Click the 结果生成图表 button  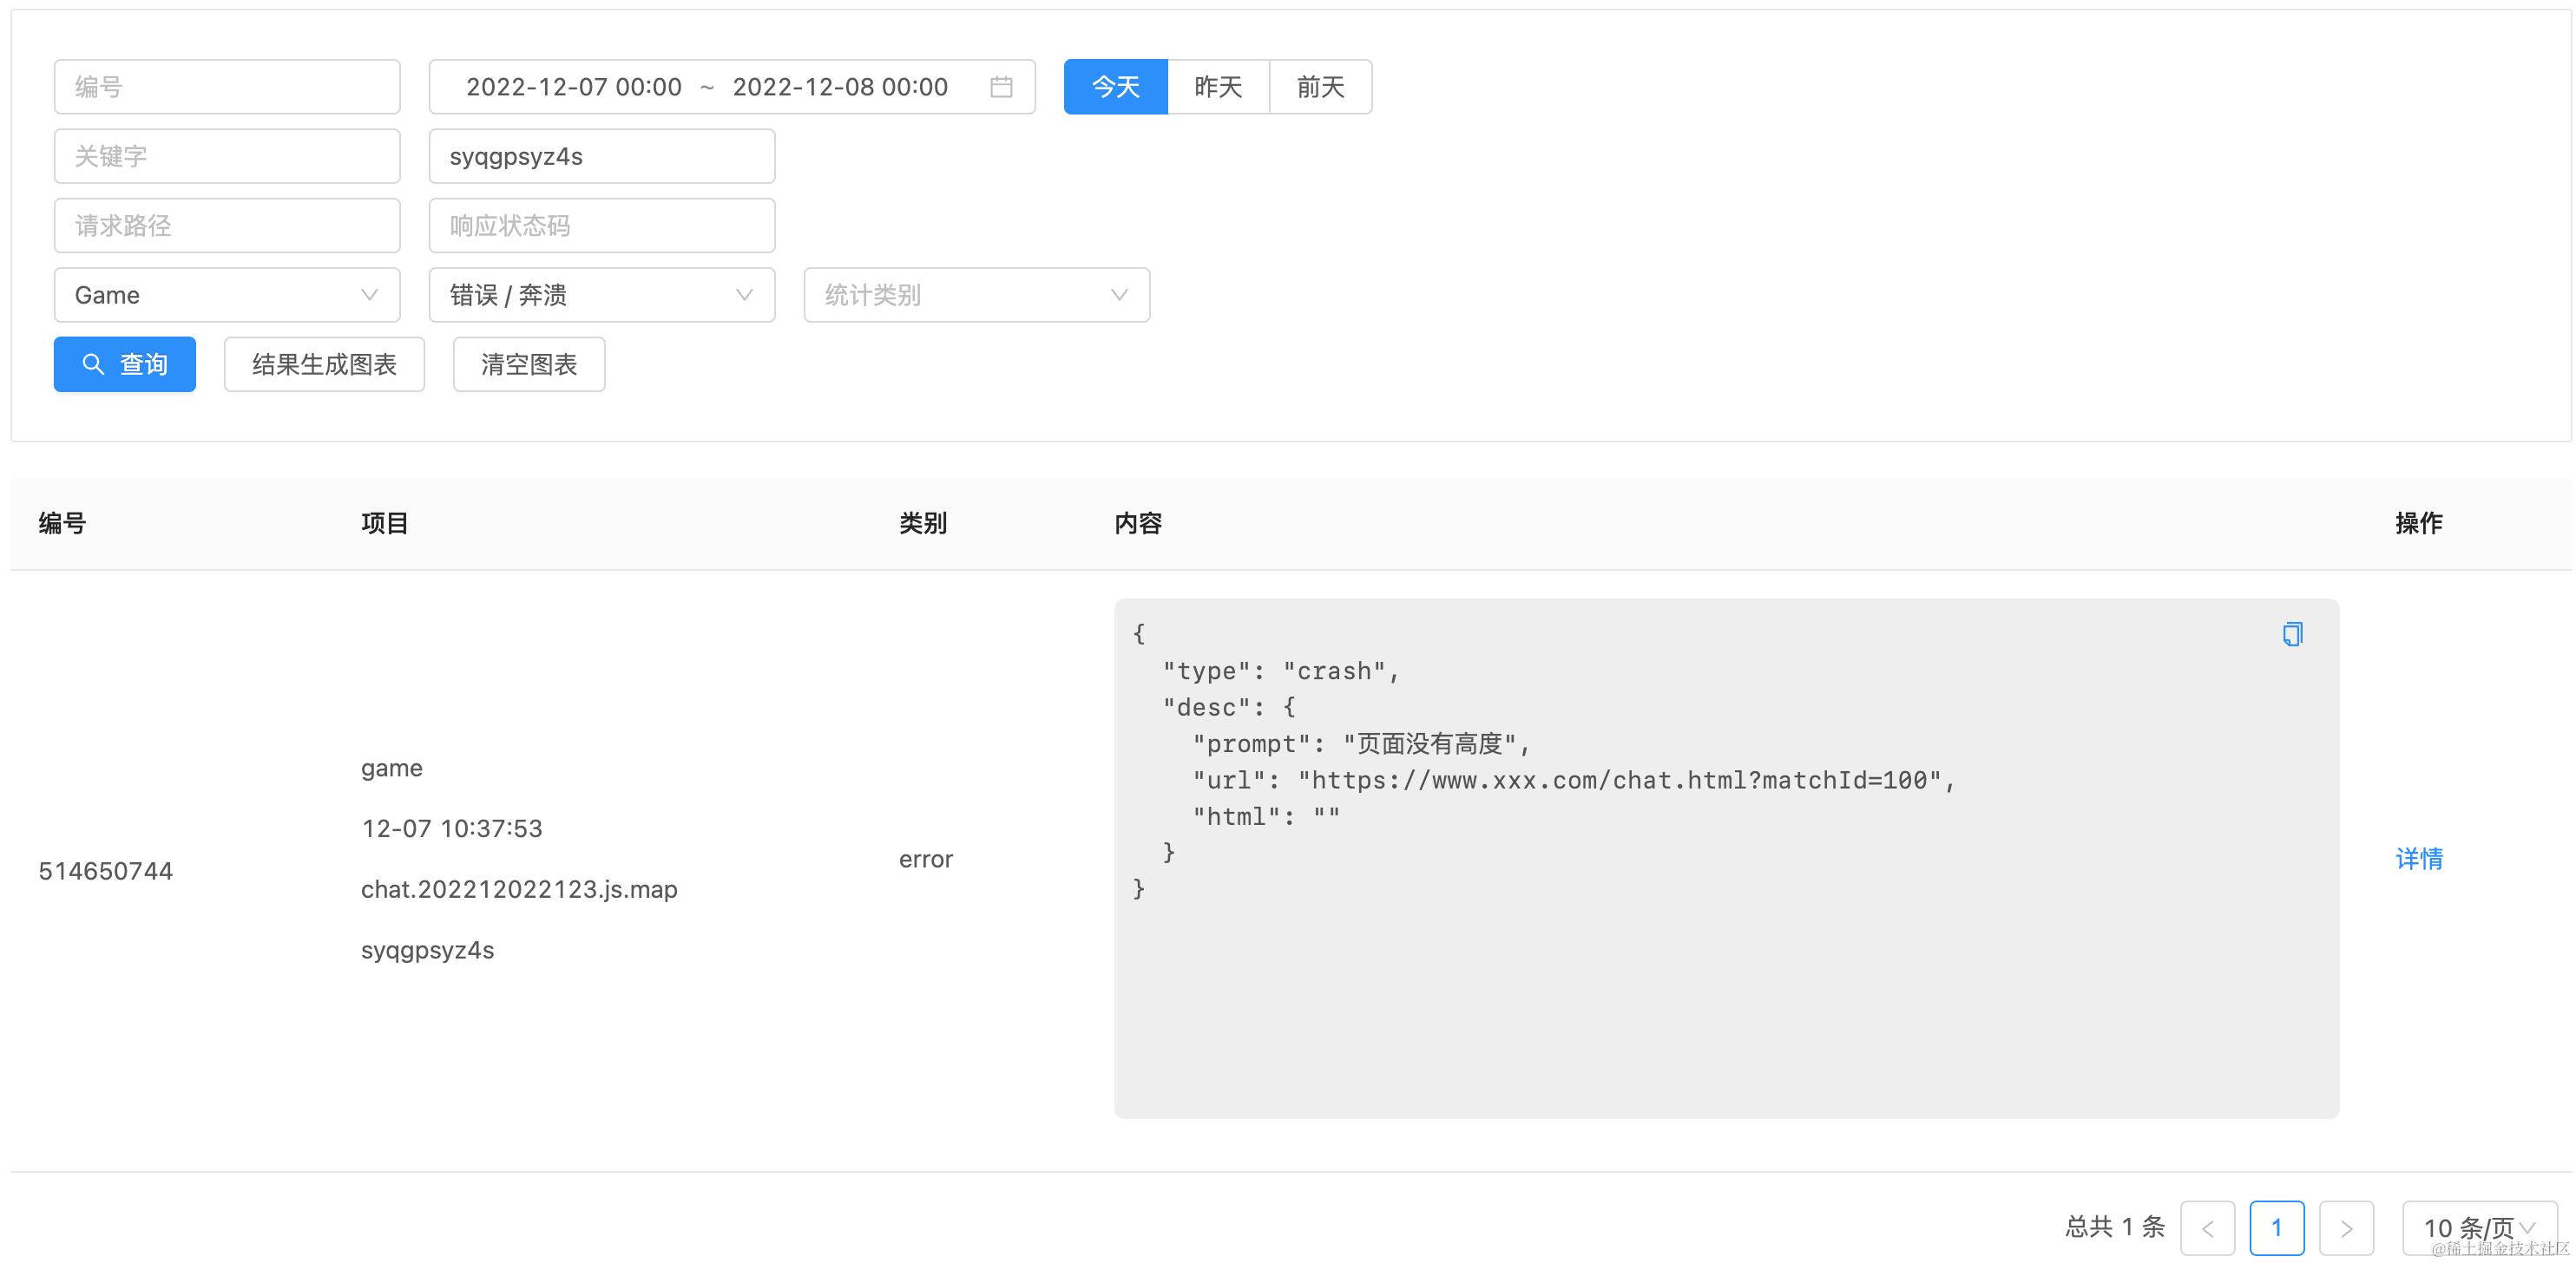[324, 364]
